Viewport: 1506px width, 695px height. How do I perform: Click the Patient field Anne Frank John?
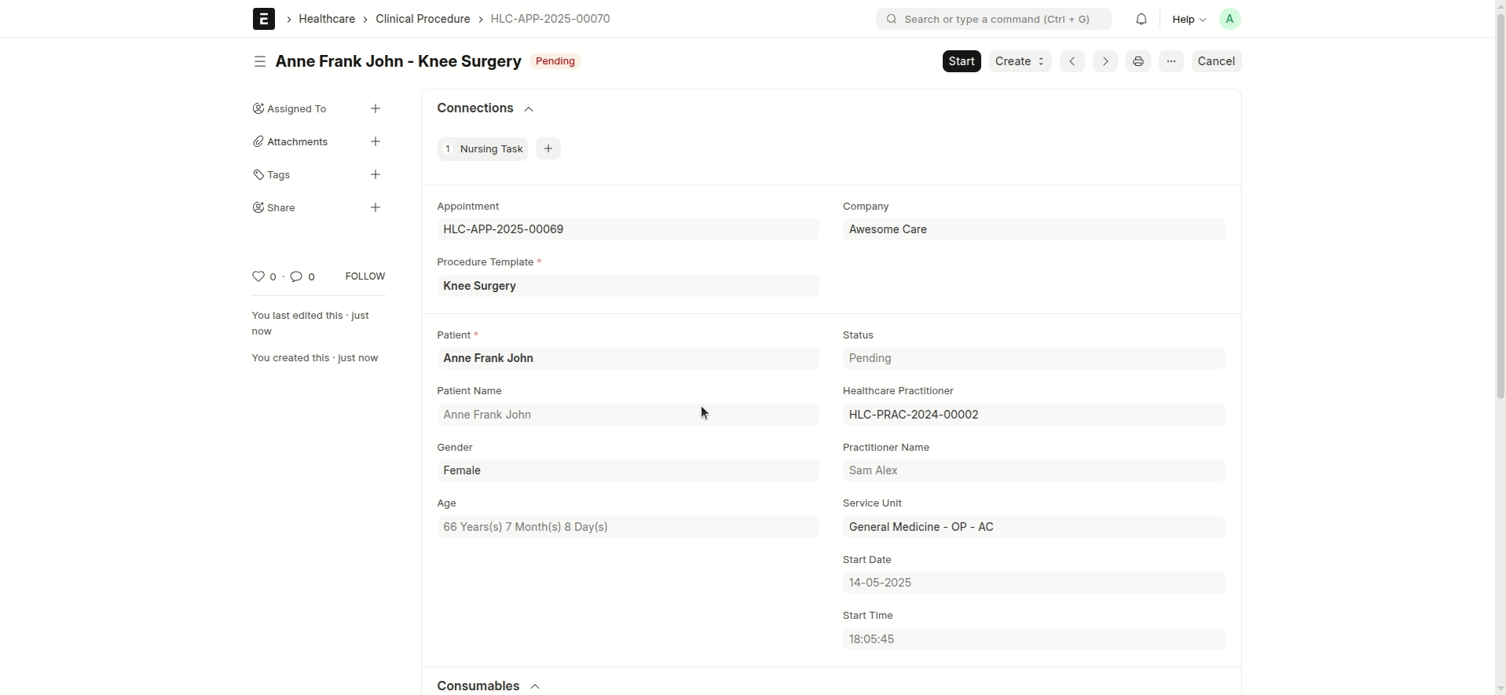pyautogui.click(x=628, y=358)
